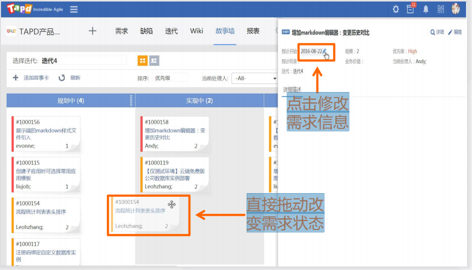Open the 选择迭代 field showing 迭代4
Viewport: 472px width, 270px height.
pos(83,61)
